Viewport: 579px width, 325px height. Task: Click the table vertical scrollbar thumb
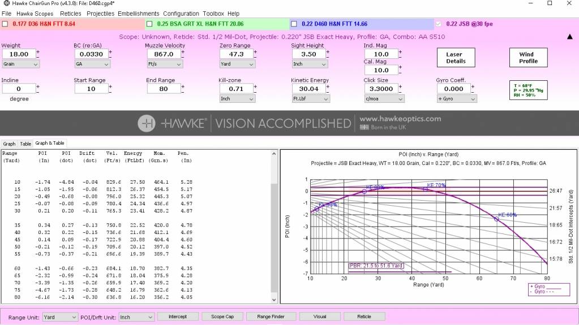tap(274, 238)
